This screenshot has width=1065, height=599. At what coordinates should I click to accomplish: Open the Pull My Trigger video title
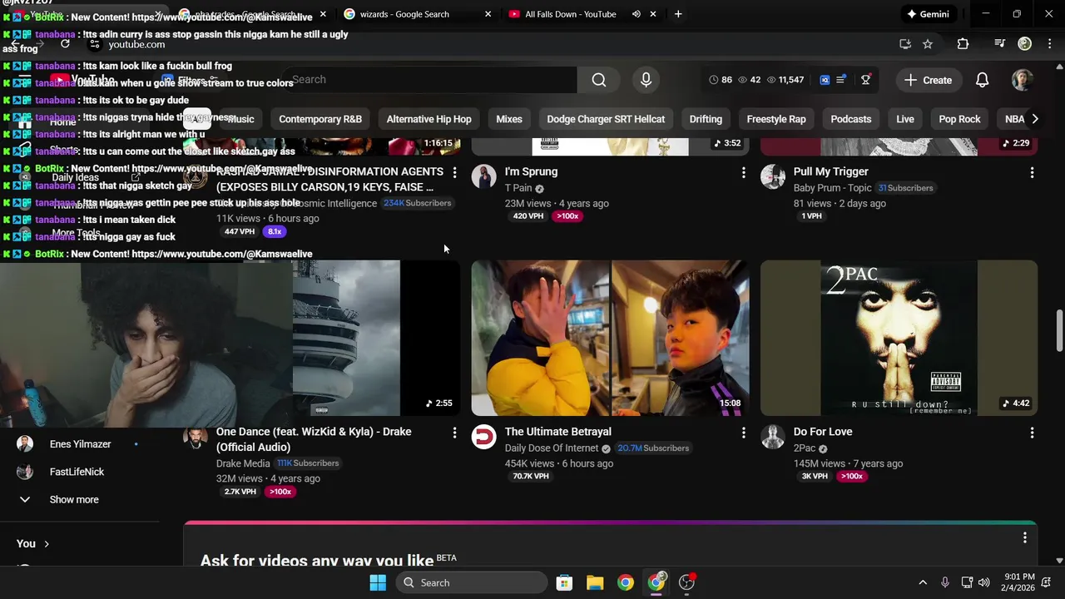click(x=830, y=171)
